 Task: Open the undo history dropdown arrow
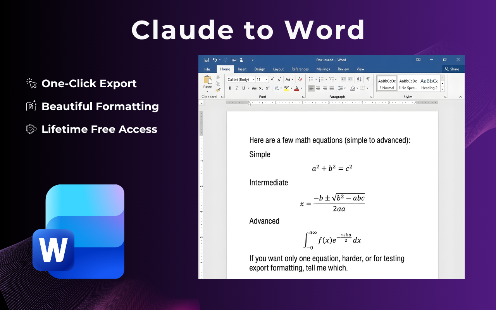(219, 60)
